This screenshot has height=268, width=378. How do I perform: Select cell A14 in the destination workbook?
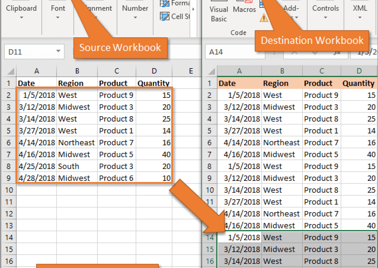click(239, 237)
